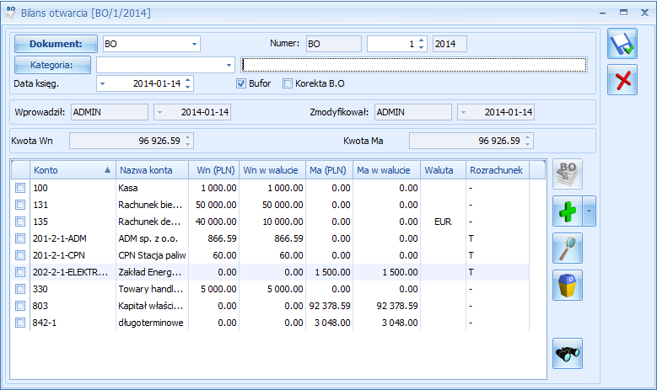This screenshot has width=657, height=390.
Task: Click the 5 000.00 Wn (PLN) cell
Action: [214, 289]
